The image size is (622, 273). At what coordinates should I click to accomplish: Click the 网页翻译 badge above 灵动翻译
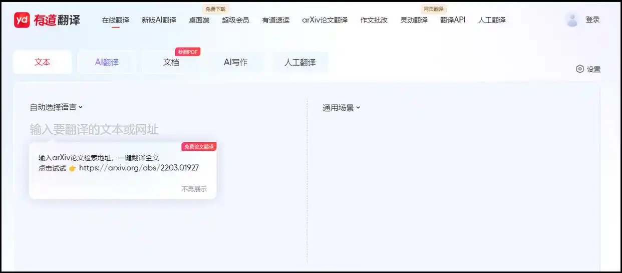433,9
